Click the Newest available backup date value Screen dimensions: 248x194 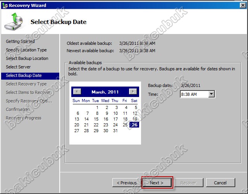pos(137,51)
